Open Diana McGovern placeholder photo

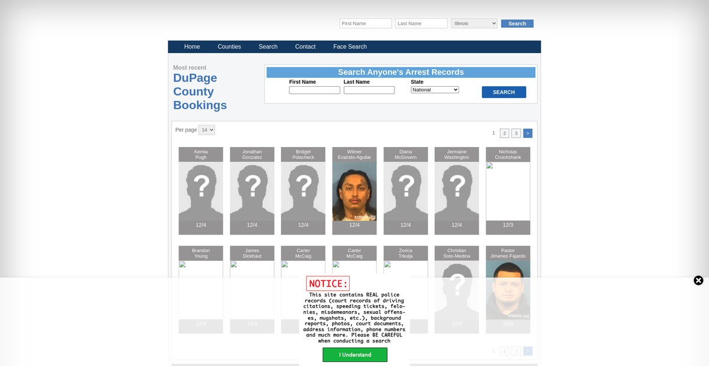(x=406, y=191)
